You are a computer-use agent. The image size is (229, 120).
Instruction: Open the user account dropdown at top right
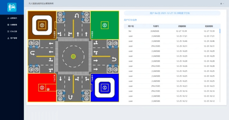pos(222,4)
